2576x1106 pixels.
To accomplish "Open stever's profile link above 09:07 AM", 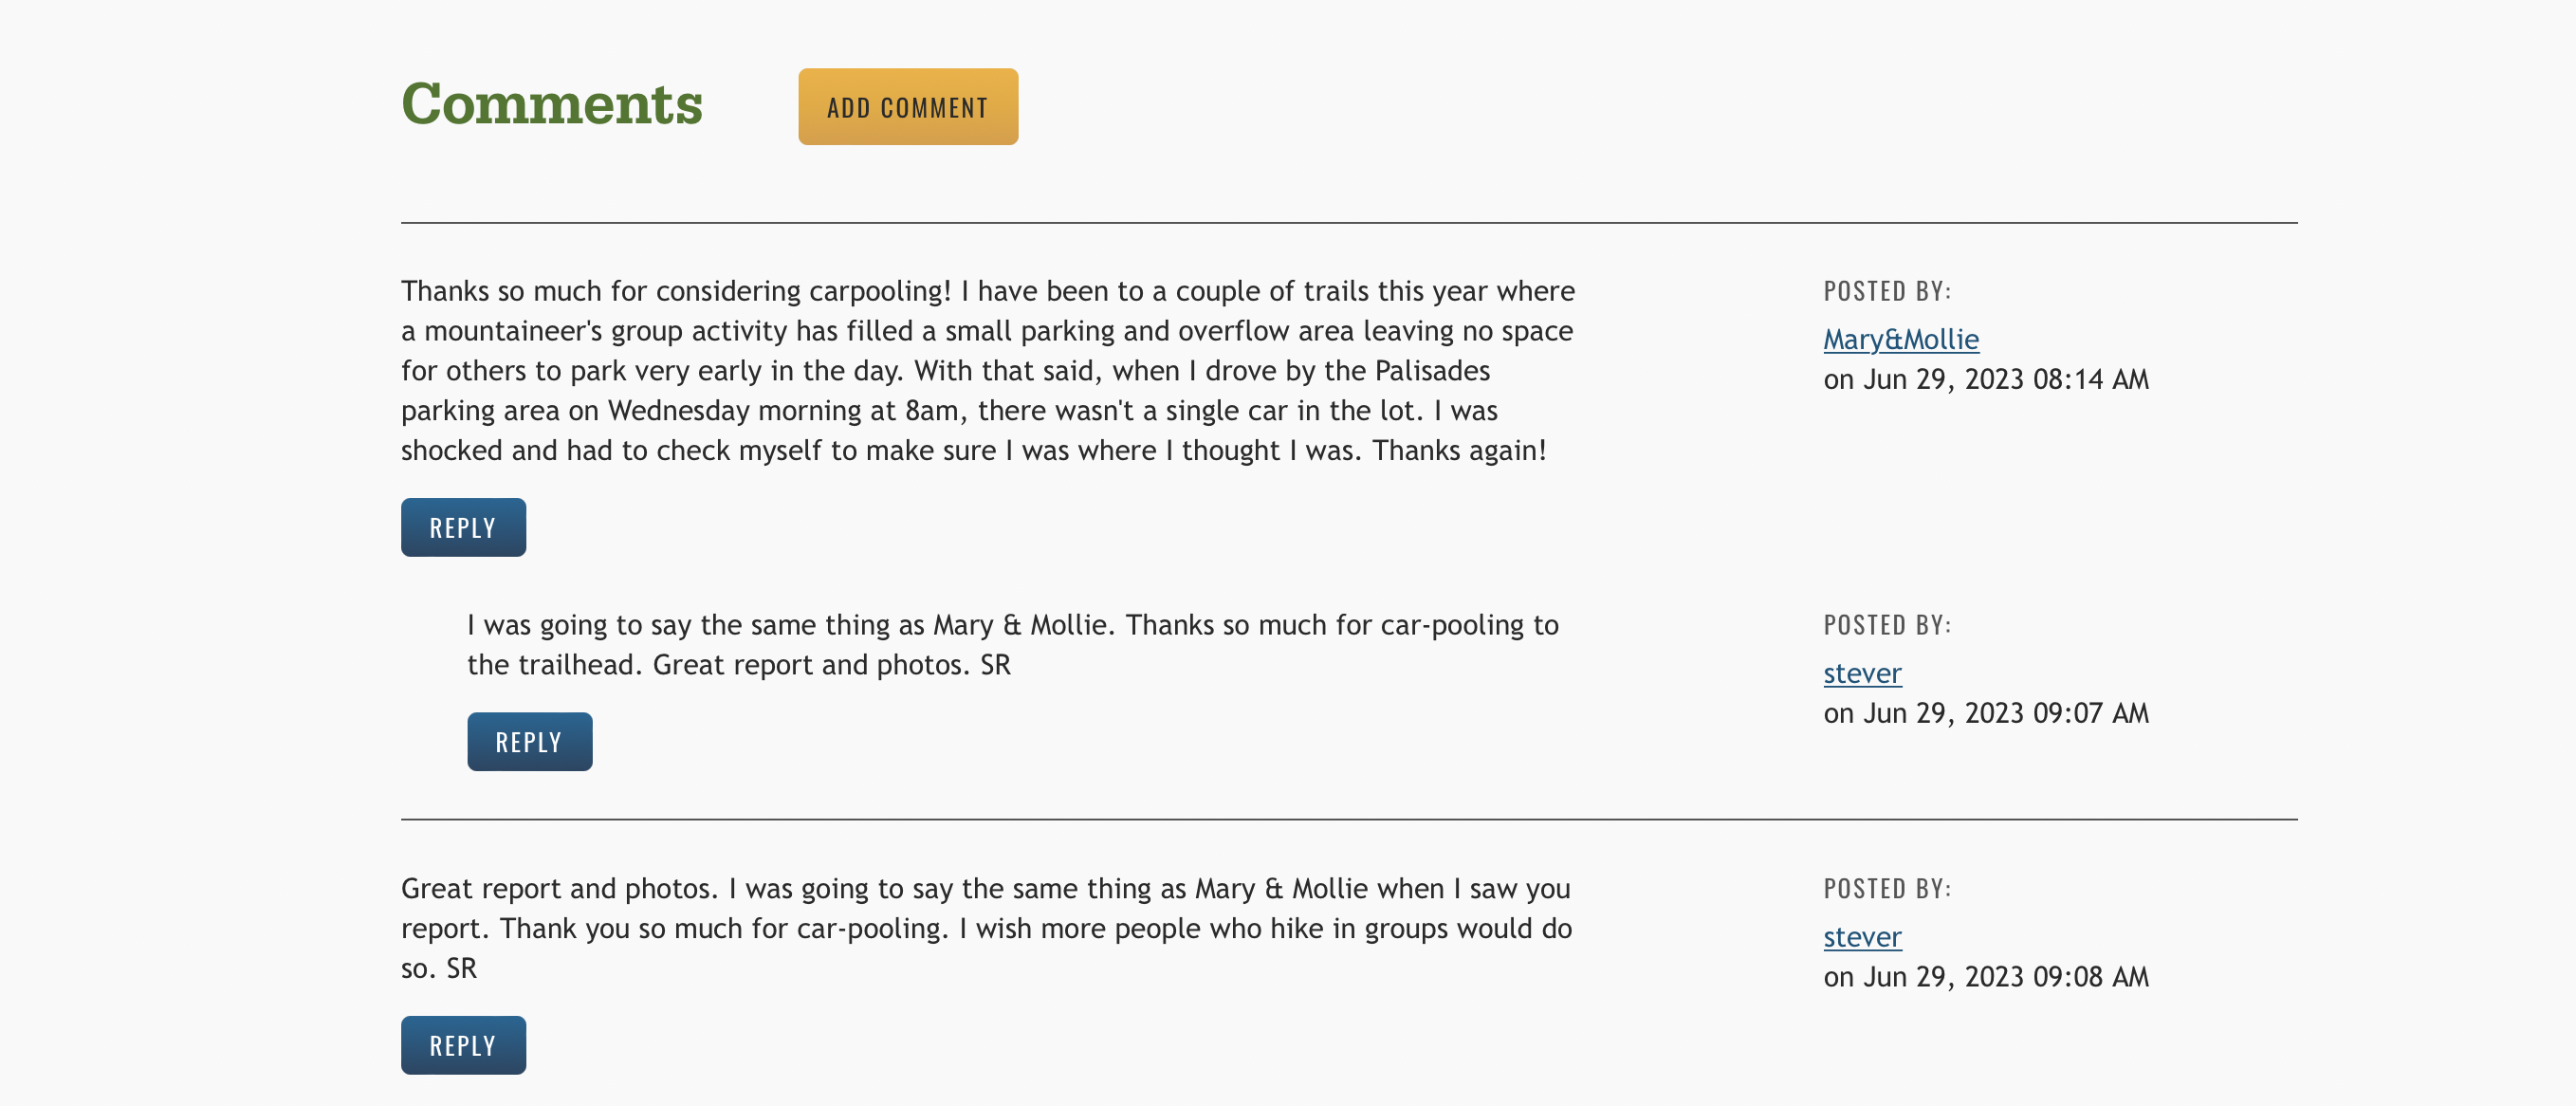I will pyautogui.click(x=1862, y=674).
